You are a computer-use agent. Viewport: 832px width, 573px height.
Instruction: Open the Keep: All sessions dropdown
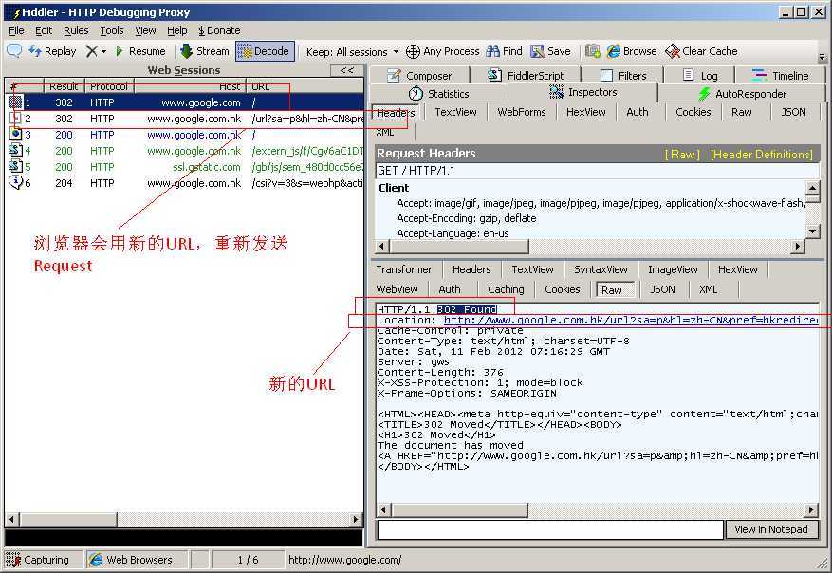coord(352,52)
